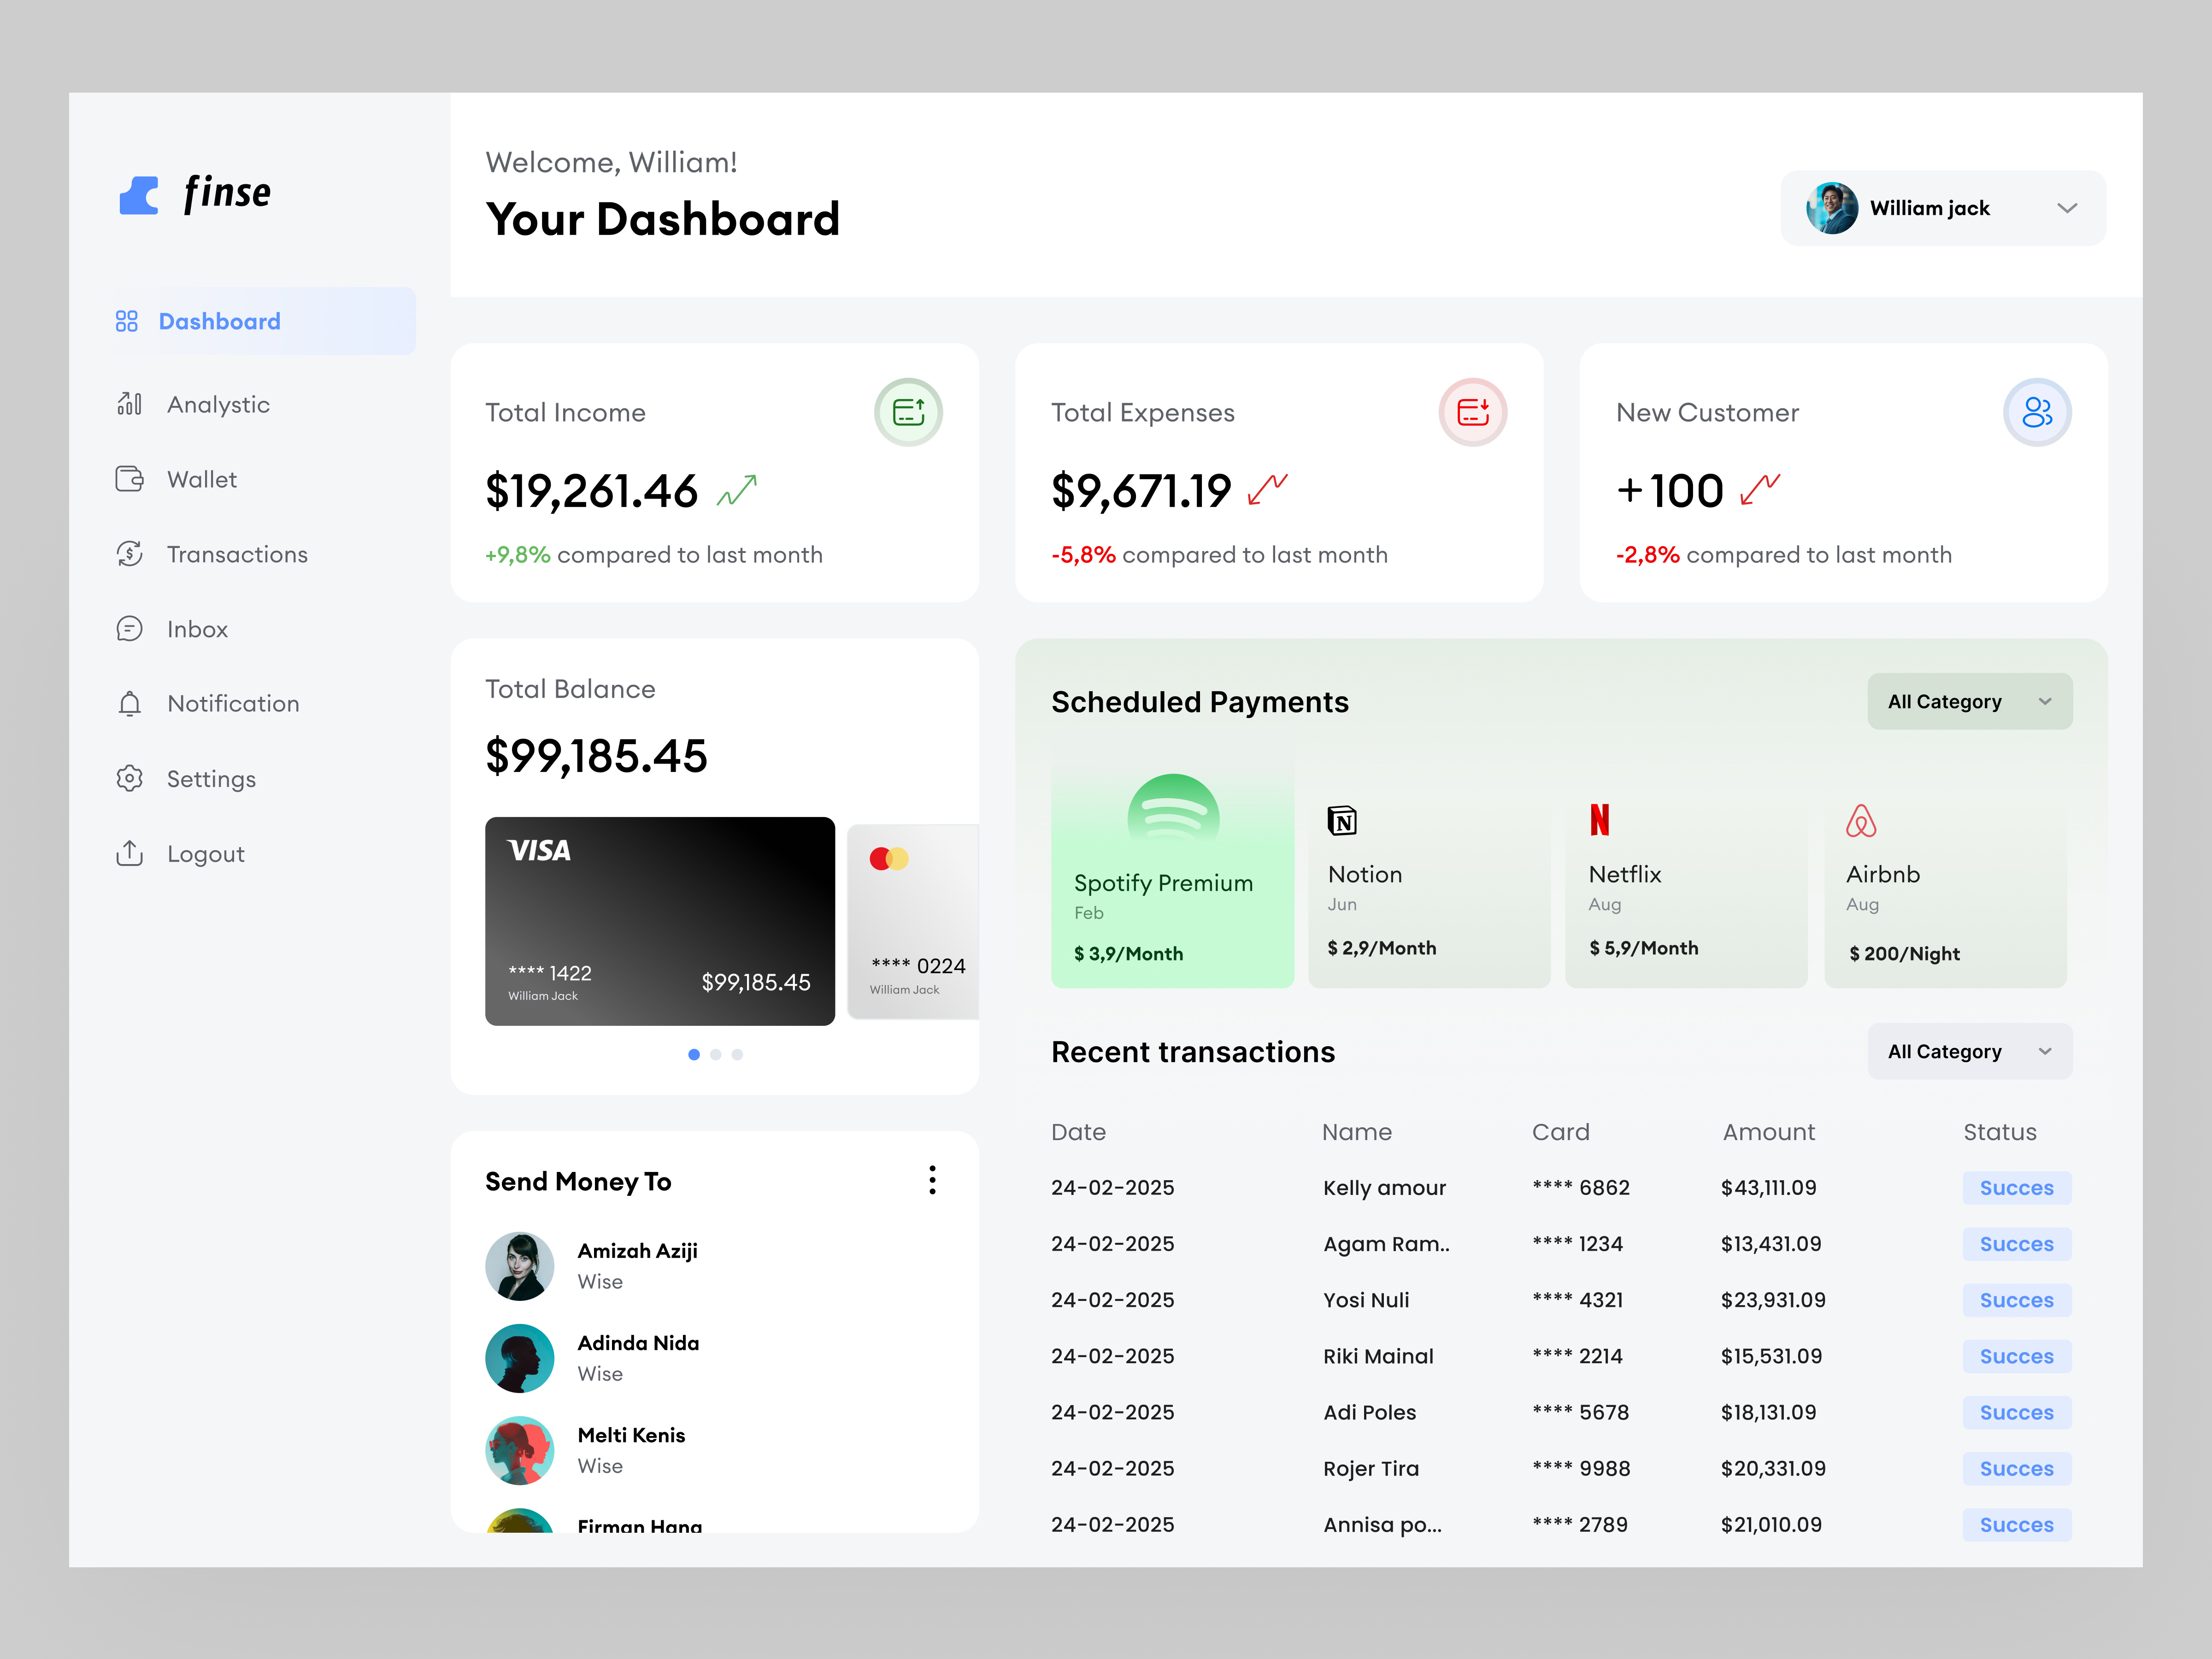Click Succes status for Kelly amour
Screen dimensions: 2212x1659
point(2016,1187)
